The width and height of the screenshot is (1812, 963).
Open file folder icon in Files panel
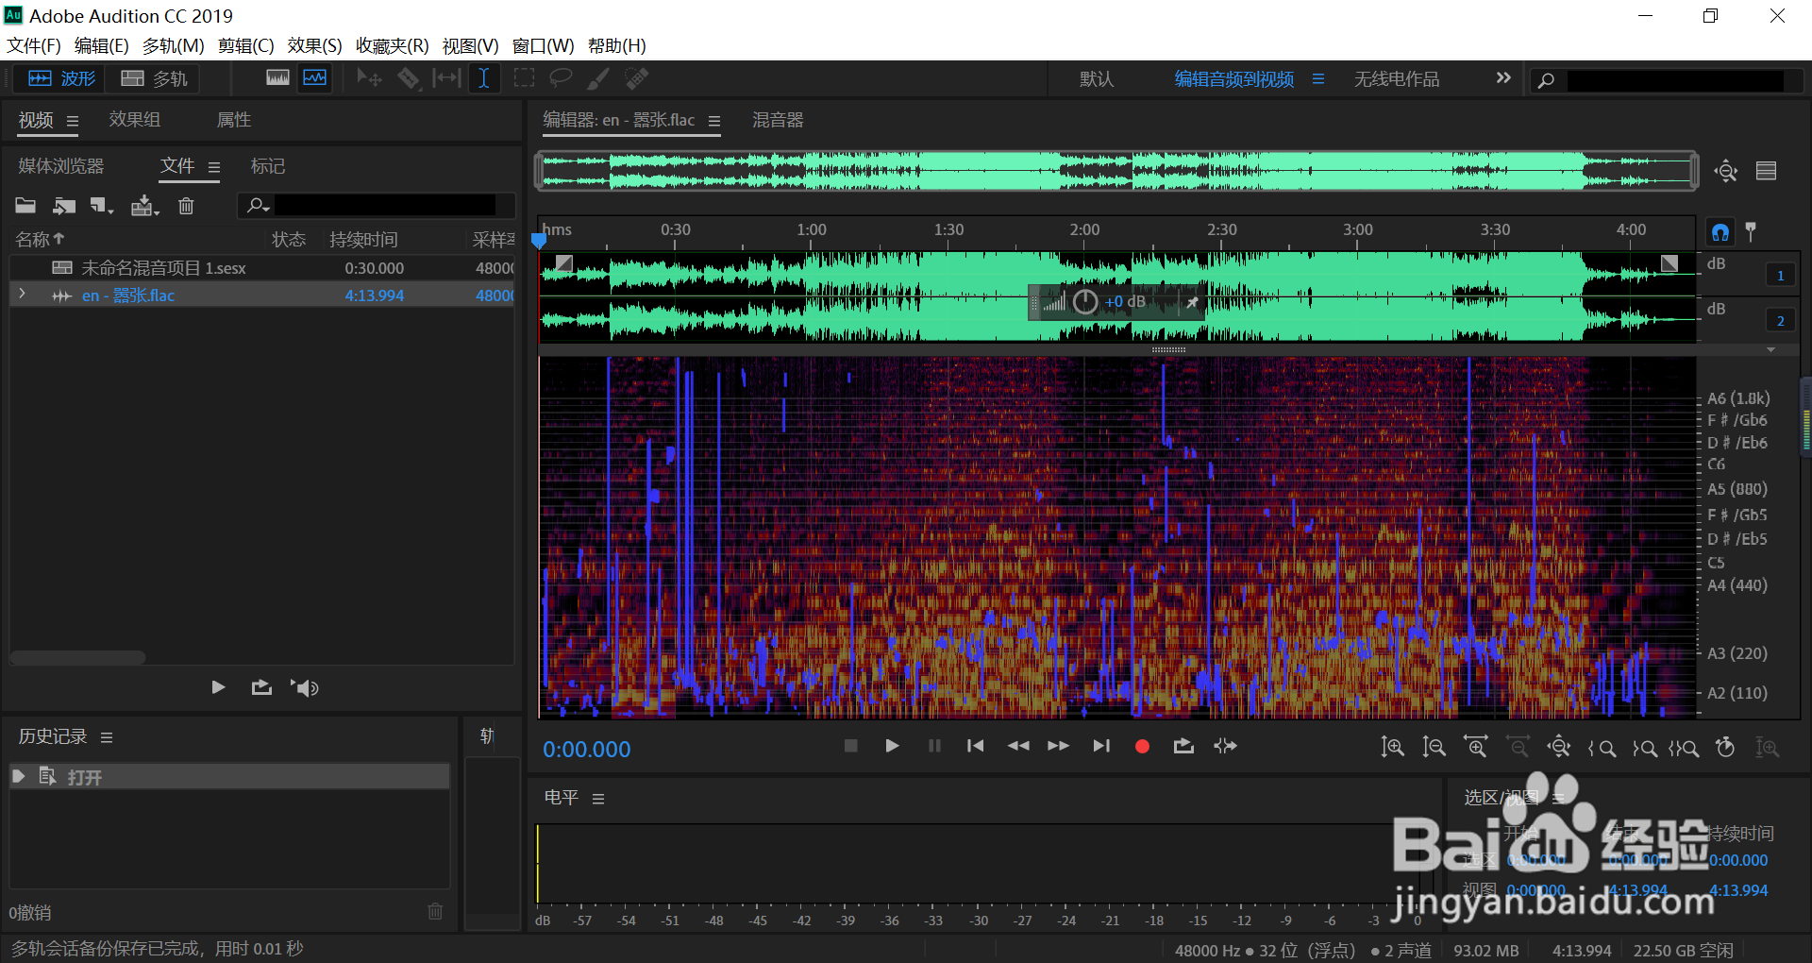coord(25,205)
